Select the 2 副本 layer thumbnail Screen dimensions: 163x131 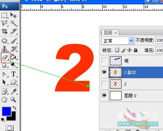(x=116, y=72)
